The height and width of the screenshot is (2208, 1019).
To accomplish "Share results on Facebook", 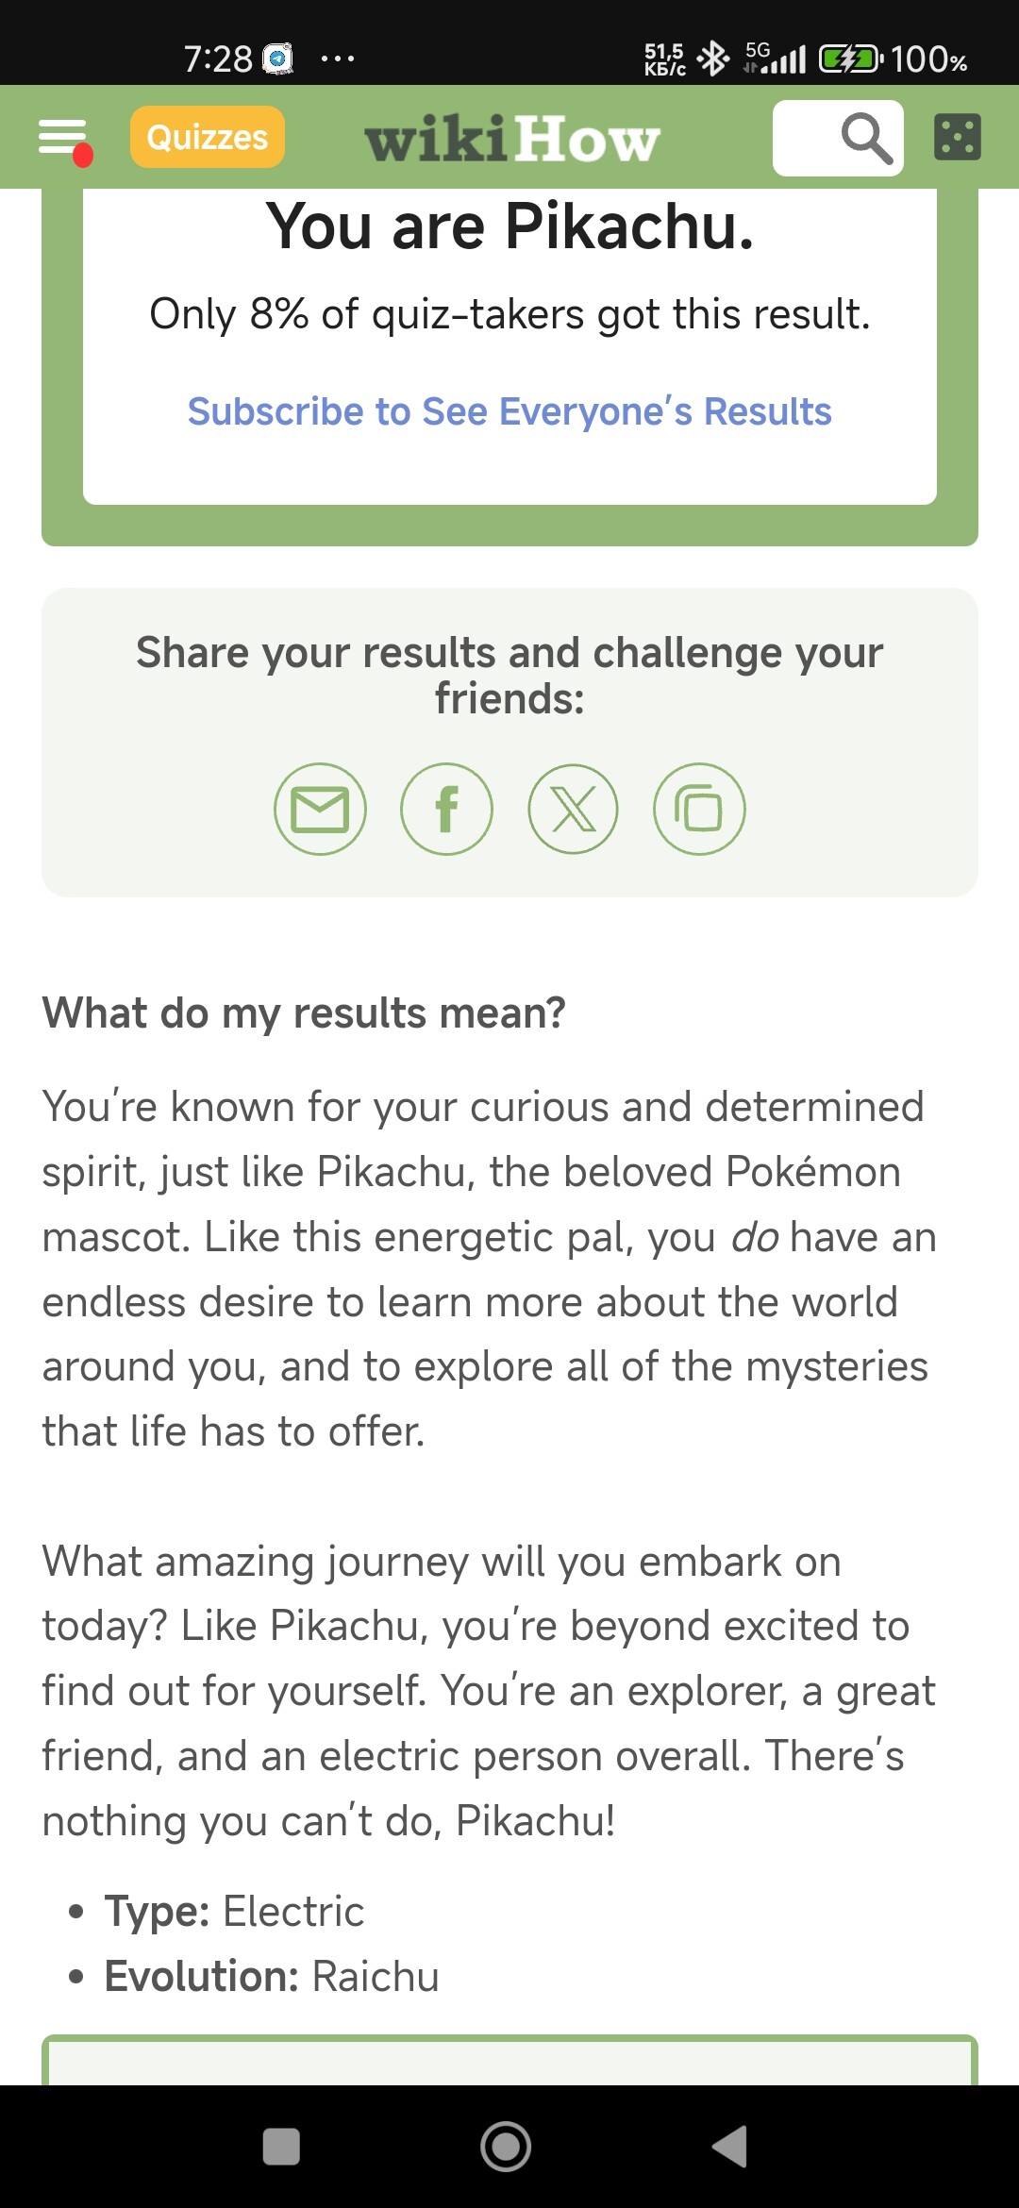I will pos(446,810).
